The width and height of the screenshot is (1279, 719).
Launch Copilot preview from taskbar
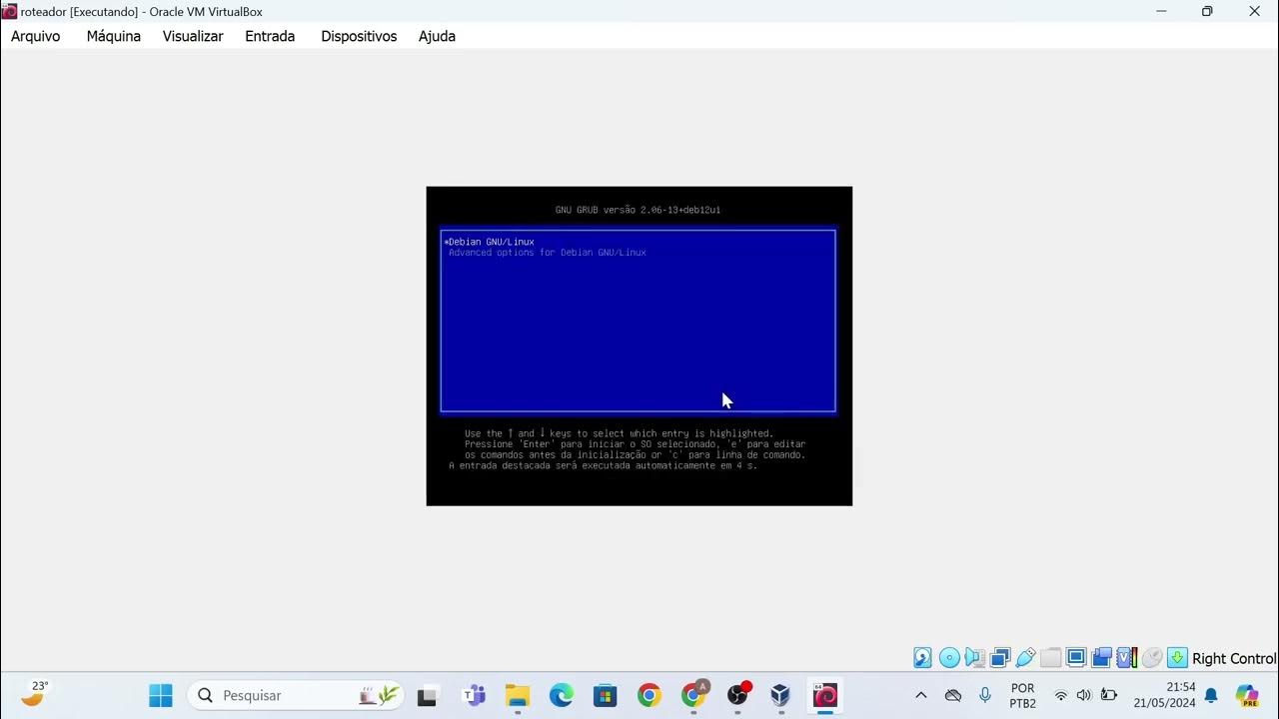point(1247,695)
